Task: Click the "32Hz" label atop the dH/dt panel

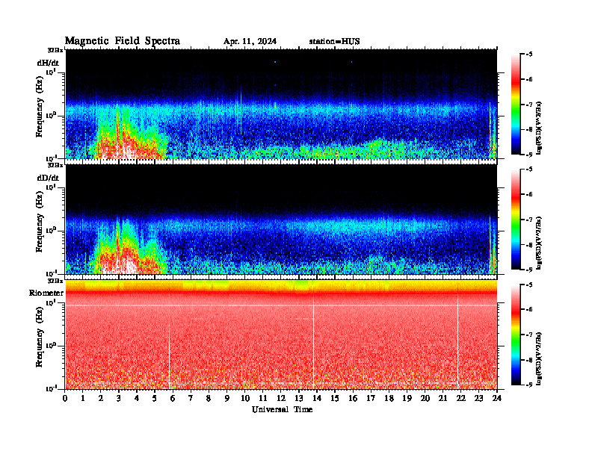Action: (x=55, y=50)
